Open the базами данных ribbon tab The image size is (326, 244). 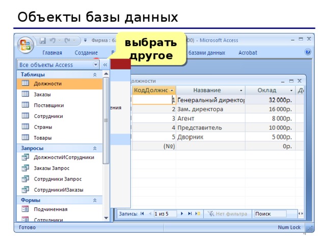coord(207,53)
